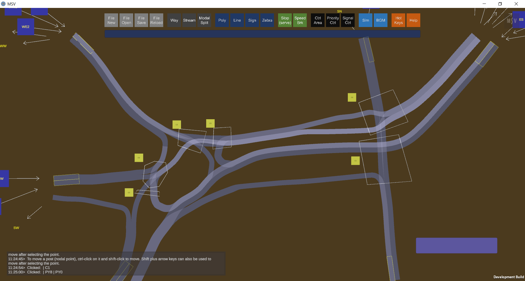Open the Stream editor
The width and height of the screenshot is (525, 281).
pyautogui.click(x=189, y=20)
